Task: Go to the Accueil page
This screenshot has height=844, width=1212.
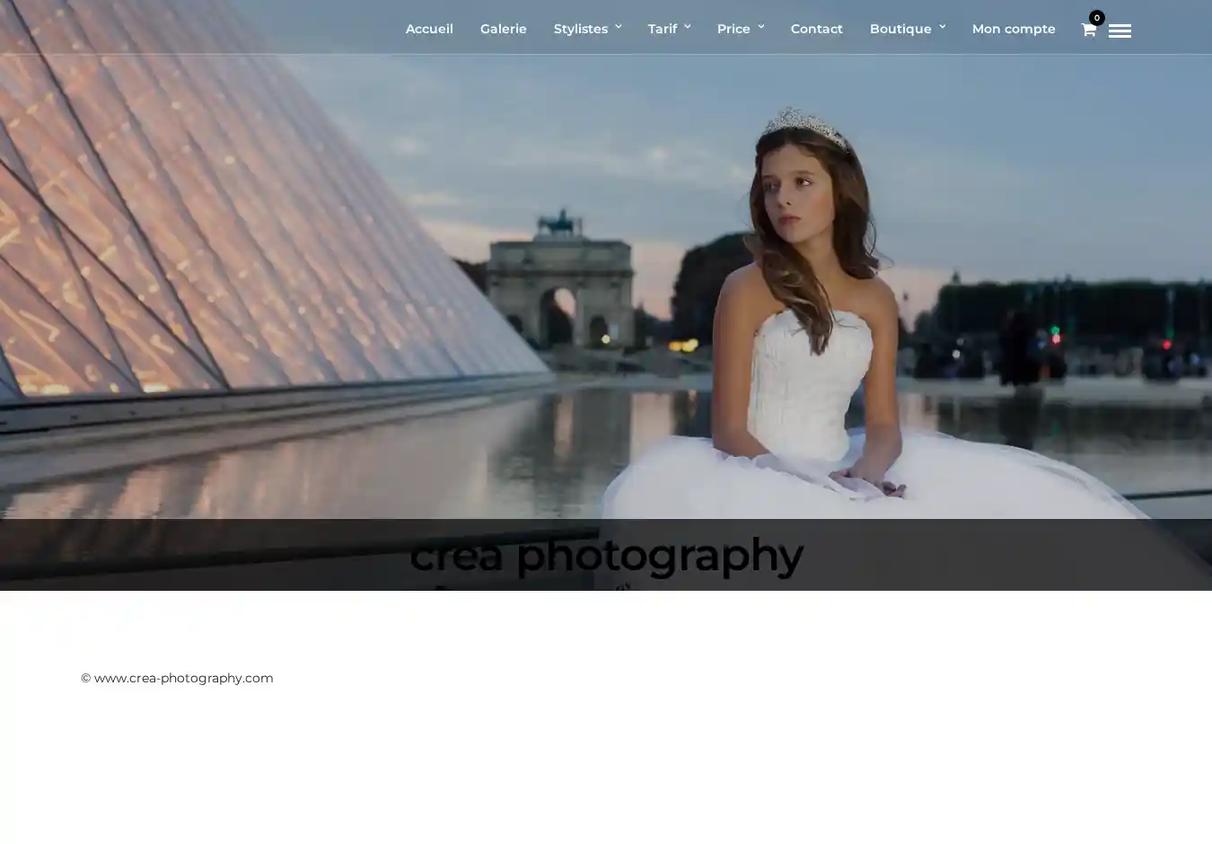Action: [x=429, y=29]
